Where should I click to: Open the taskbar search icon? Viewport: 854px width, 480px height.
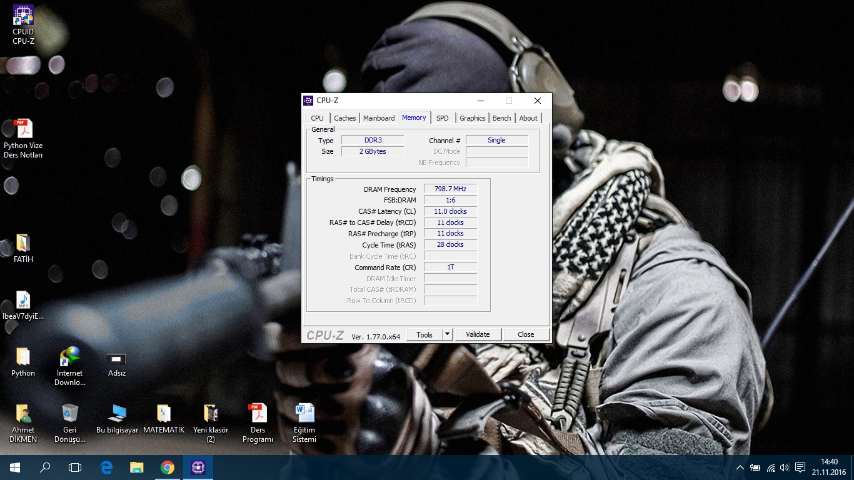[x=45, y=467]
